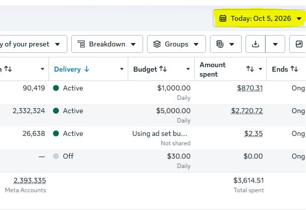Click the reports document icon button
This screenshot has height=210, width=306.
pyautogui.click(x=226, y=44)
